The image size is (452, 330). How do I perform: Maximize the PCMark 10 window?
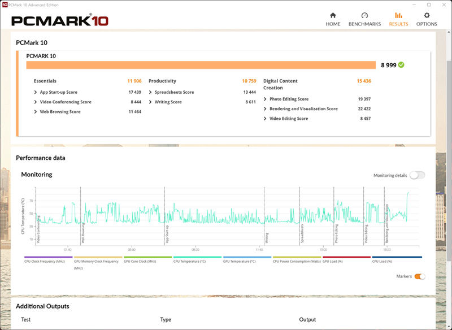pyautogui.click(x=429, y=5)
